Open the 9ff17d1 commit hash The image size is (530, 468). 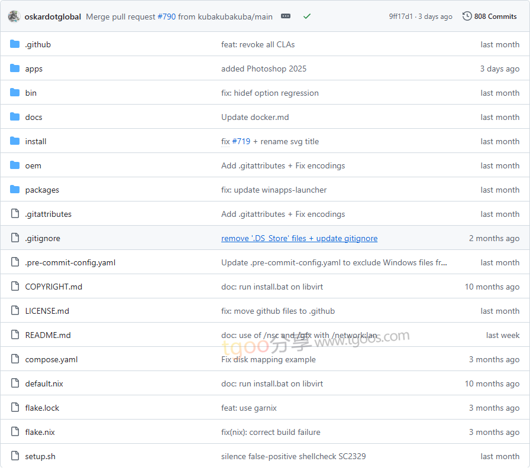(402, 17)
